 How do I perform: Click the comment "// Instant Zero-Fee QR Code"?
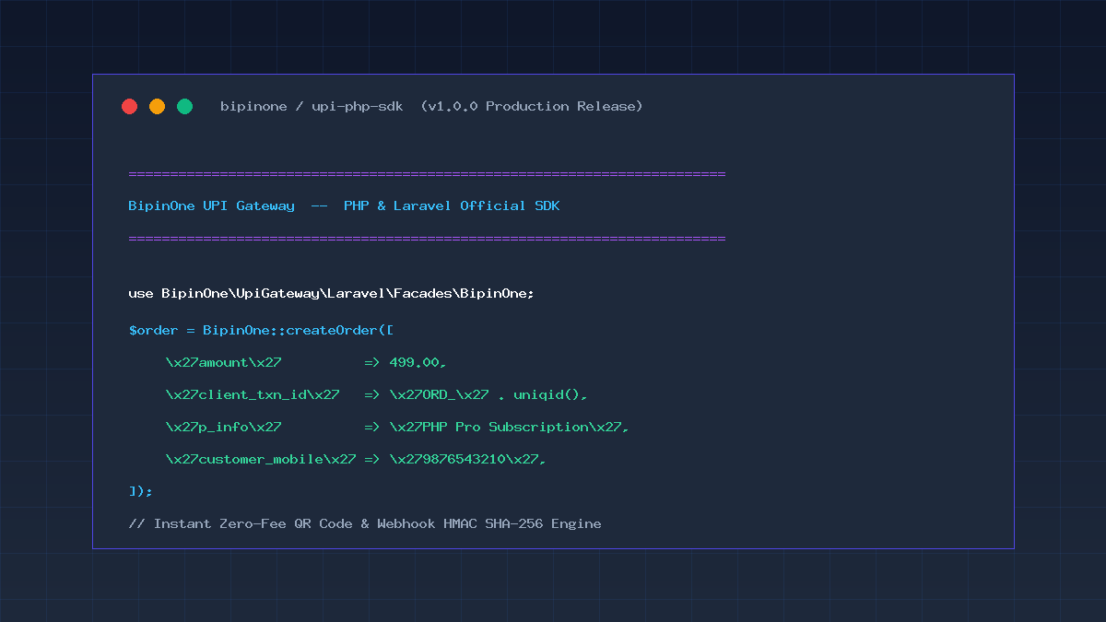(x=241, y=523)
